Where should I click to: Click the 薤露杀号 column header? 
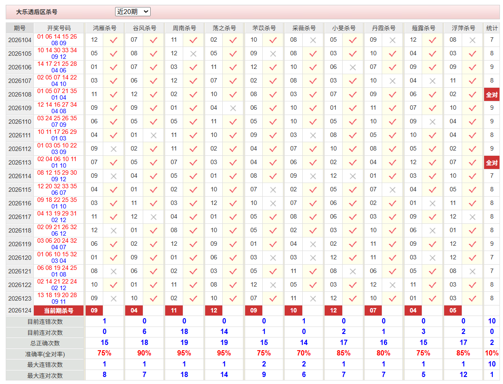(423, 28)
